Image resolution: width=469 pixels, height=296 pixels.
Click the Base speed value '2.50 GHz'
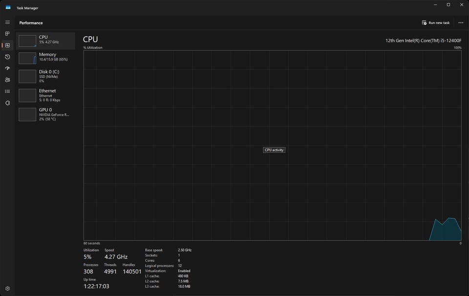(x=185, y=250)
